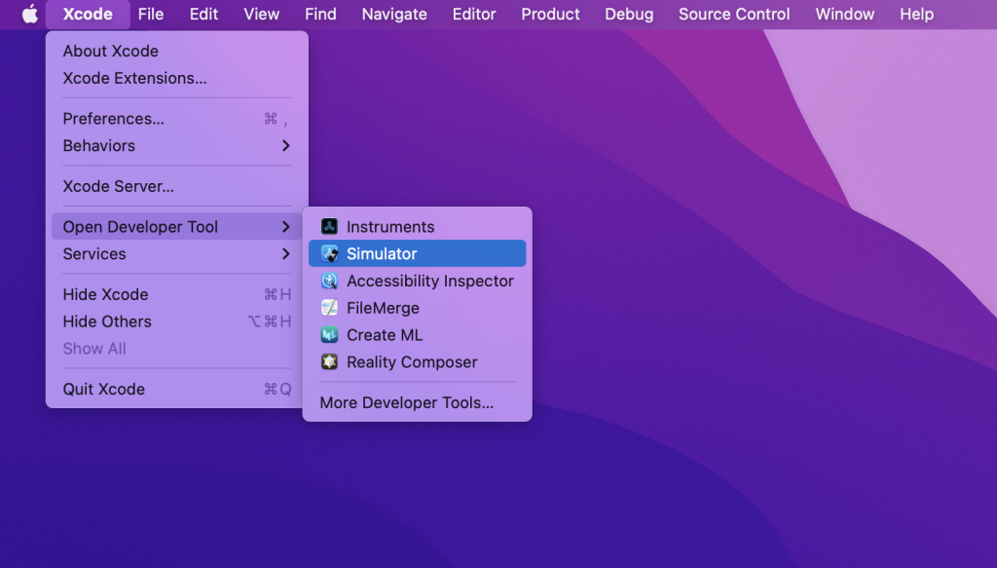Open the Navigate menu
Screen dimensions: 997x568
(x=394, y=14)
